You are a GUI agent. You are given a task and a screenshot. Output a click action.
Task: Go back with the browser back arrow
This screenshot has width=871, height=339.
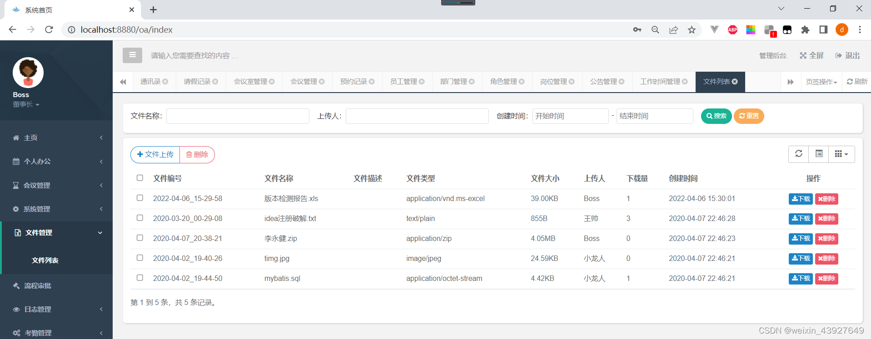tap(12, 29)
